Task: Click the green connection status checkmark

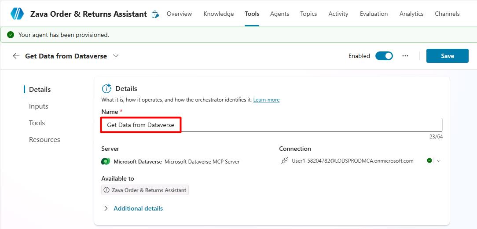Action: (x=429, y=161)
